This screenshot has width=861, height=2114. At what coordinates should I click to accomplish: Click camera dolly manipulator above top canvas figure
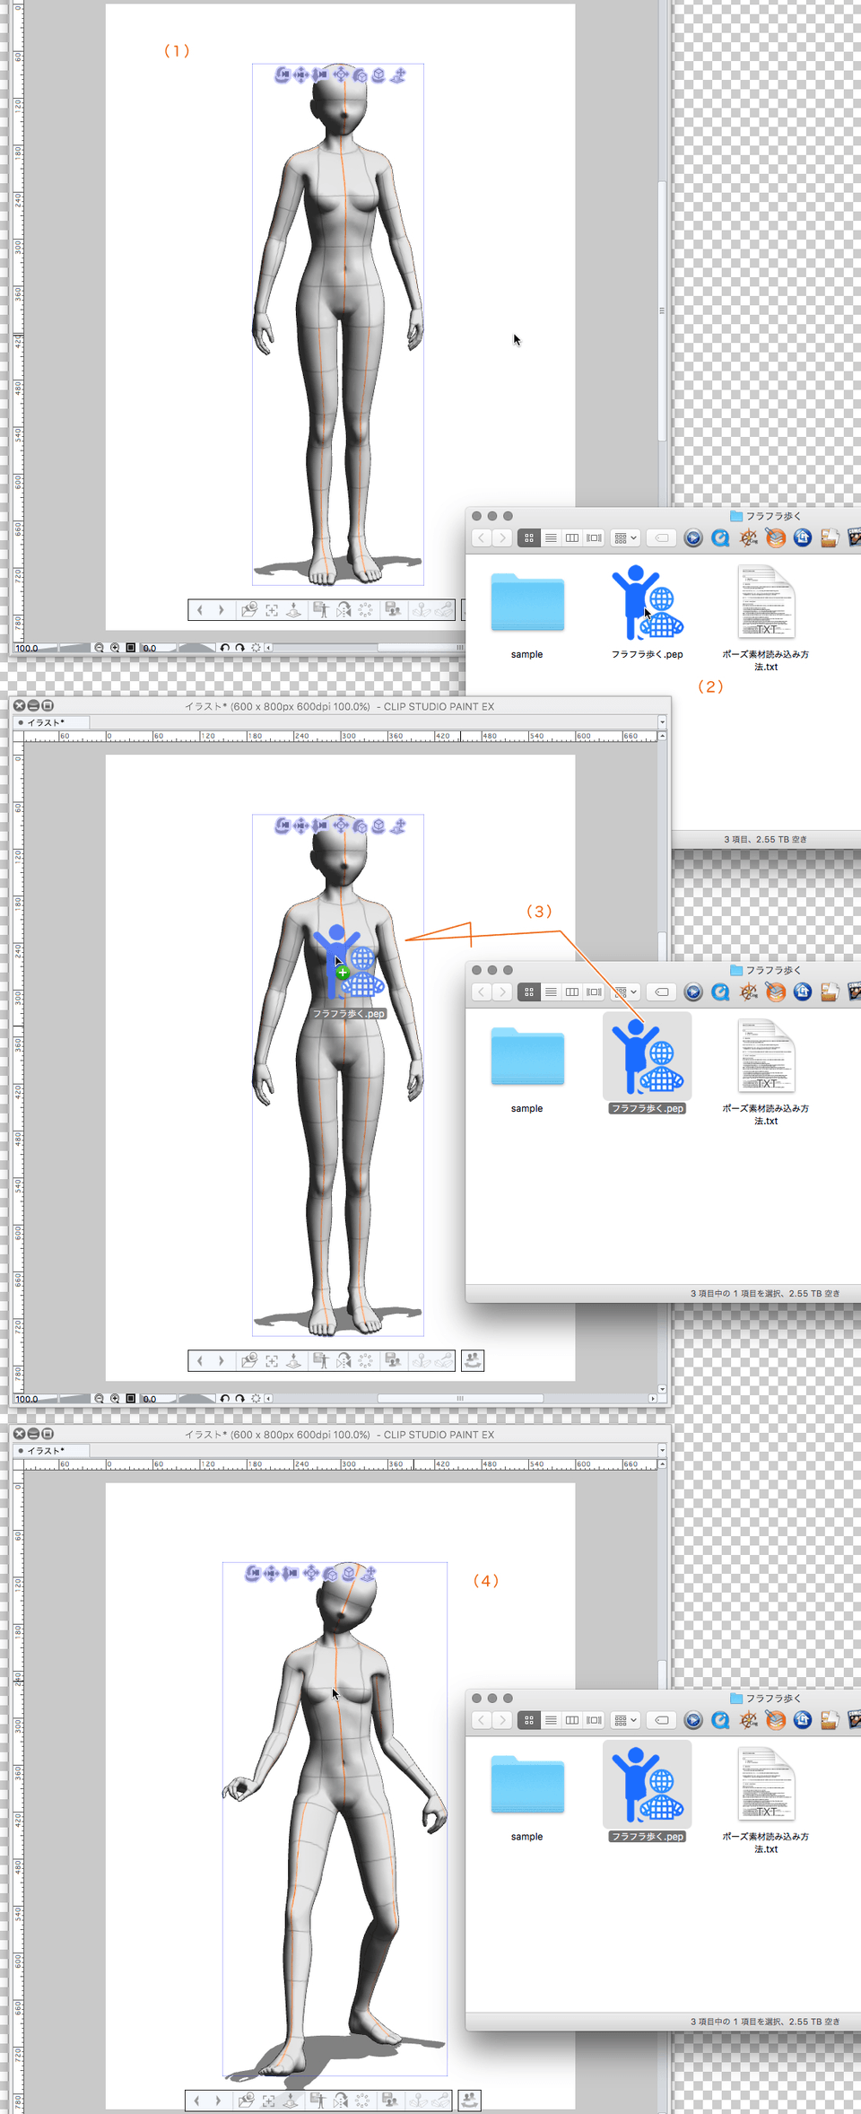tap(320, 74)
